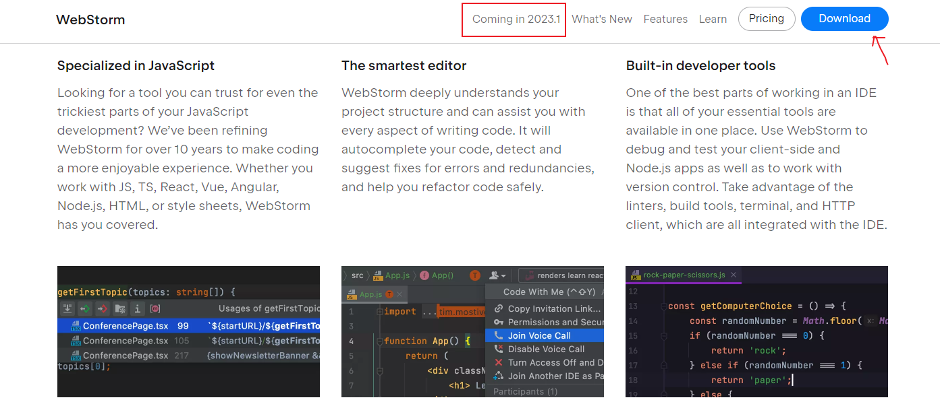
Task: Click the green arrows icon in Usages toolbar
Action: click(x=85, y=309)
